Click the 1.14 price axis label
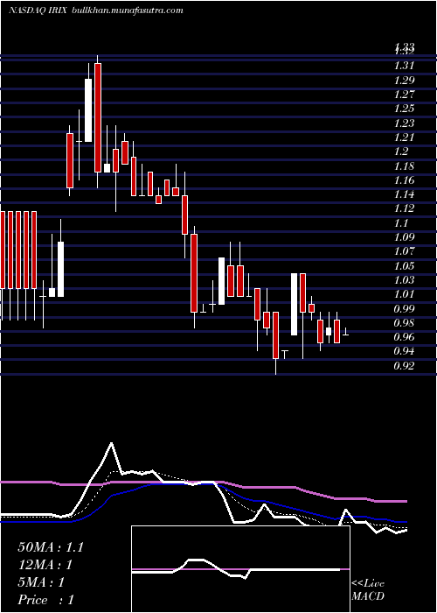This screenshot has height=613, width=437. click(404, 194)
